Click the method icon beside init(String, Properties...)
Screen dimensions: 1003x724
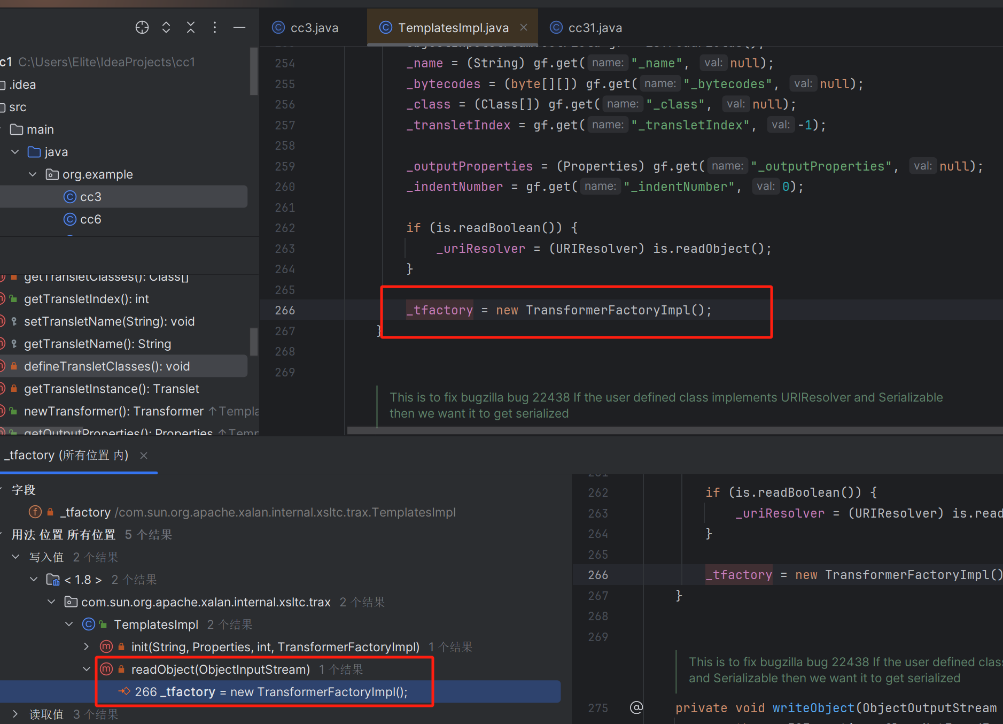pos(107,647)
